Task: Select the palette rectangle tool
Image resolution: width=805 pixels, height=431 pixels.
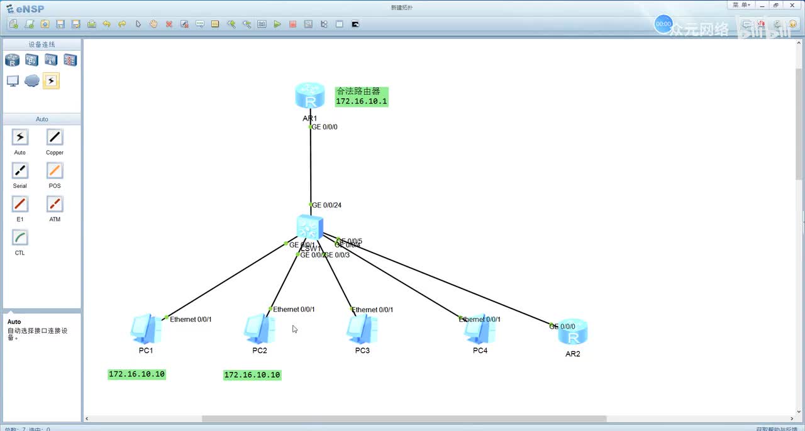Action: 215,24
